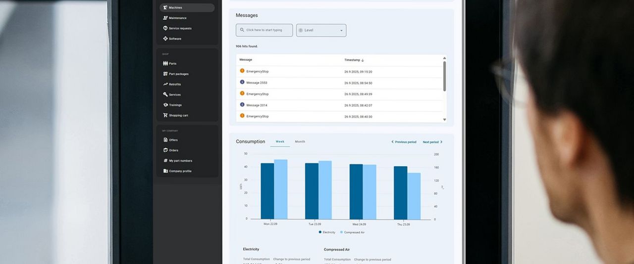Sort messages by Timestamp column arrow
Viewport: 634px width, 264px height.
click(363, 60)
